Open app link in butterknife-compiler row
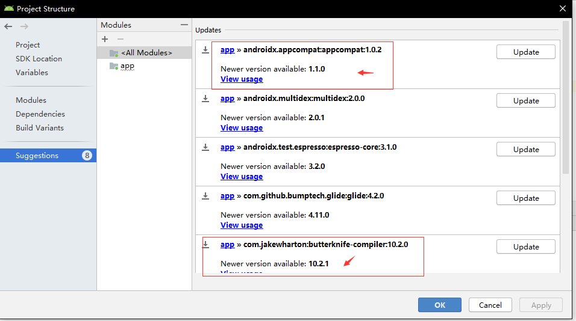Viewport: 576px width, 321px height. [x=227, y=245]
